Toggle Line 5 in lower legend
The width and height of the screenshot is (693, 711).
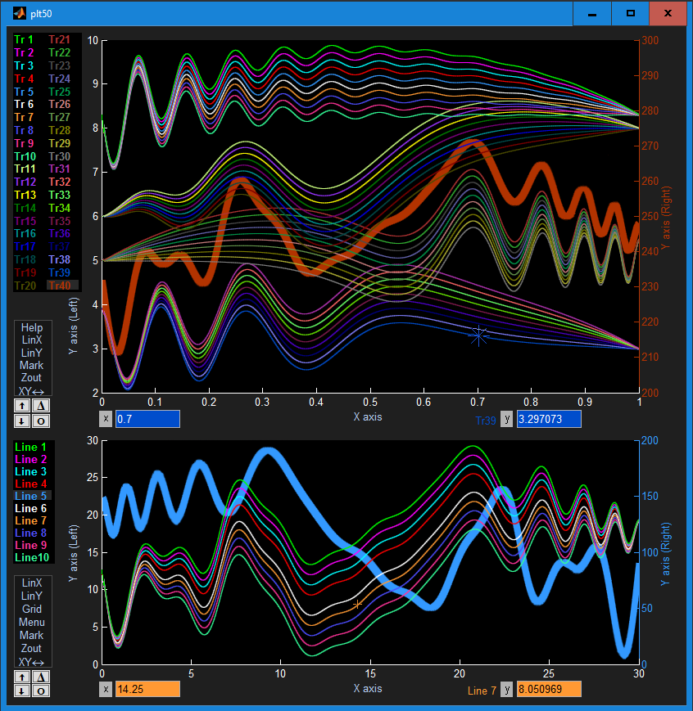coord(30,496)
